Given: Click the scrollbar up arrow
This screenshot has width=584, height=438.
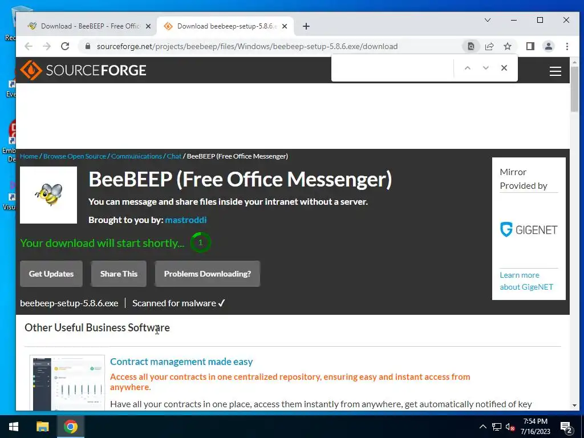Looking at the screenshot, I should click(574, 62).
